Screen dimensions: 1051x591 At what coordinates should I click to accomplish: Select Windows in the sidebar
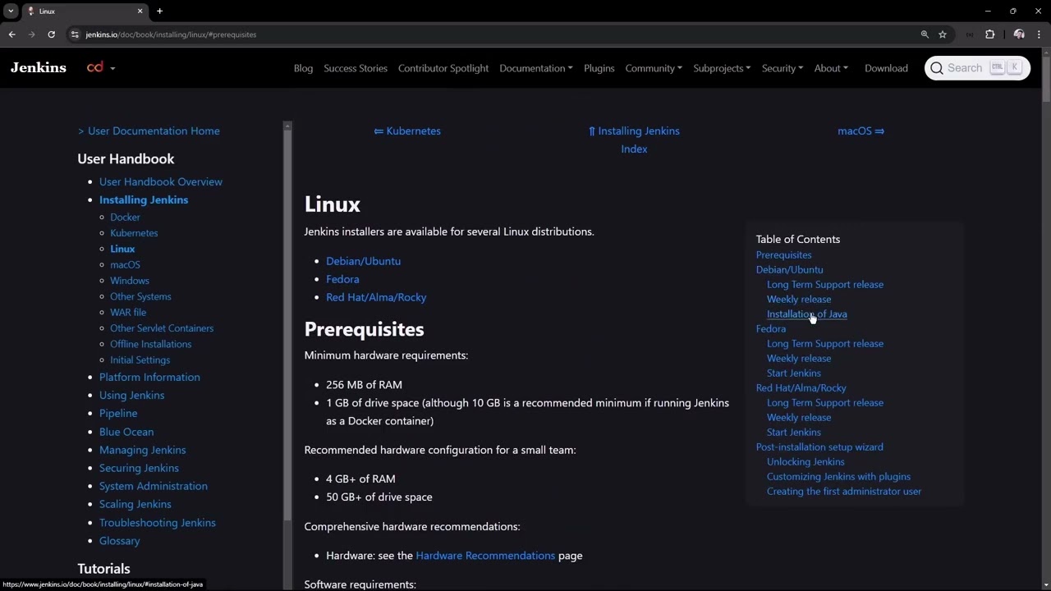coord(130,281)
